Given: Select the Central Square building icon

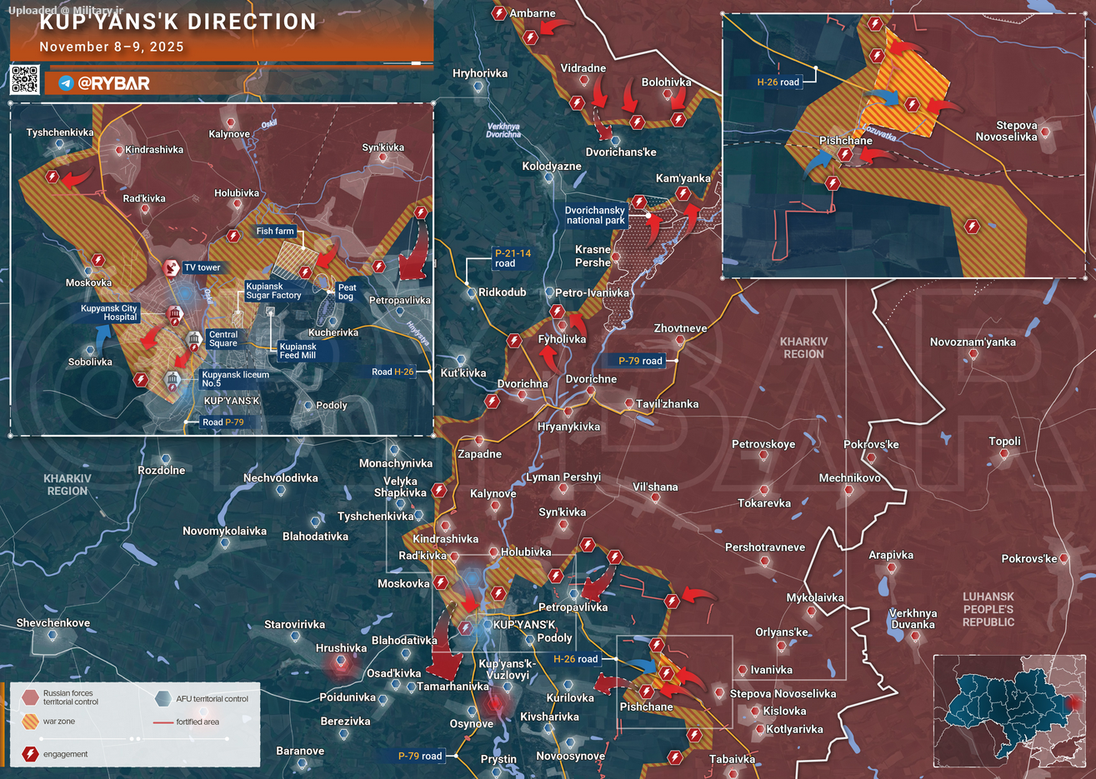Looking at the screenshot, I should 194,338.
